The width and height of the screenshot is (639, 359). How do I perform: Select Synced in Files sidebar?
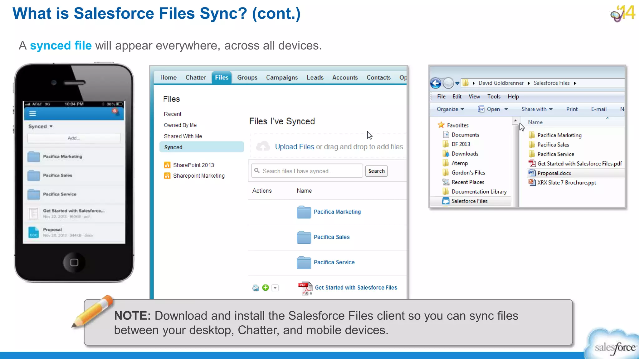202,147
